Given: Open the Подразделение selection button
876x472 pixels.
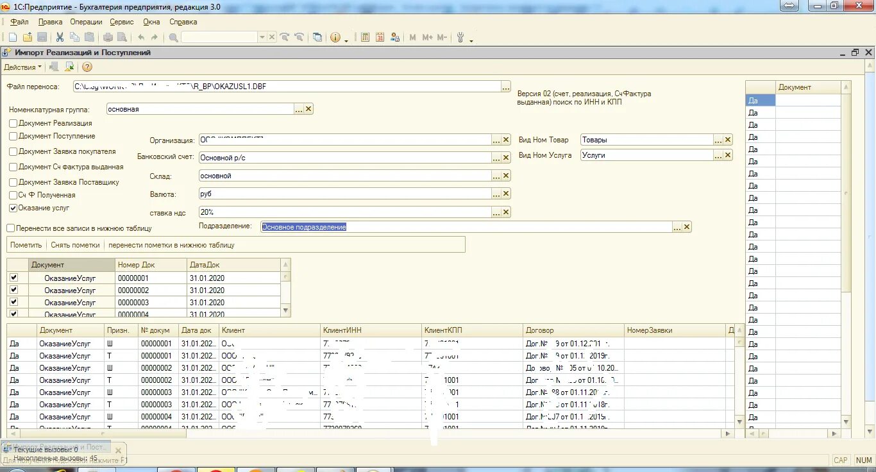Looking at the screenshot, I should 677,227.
